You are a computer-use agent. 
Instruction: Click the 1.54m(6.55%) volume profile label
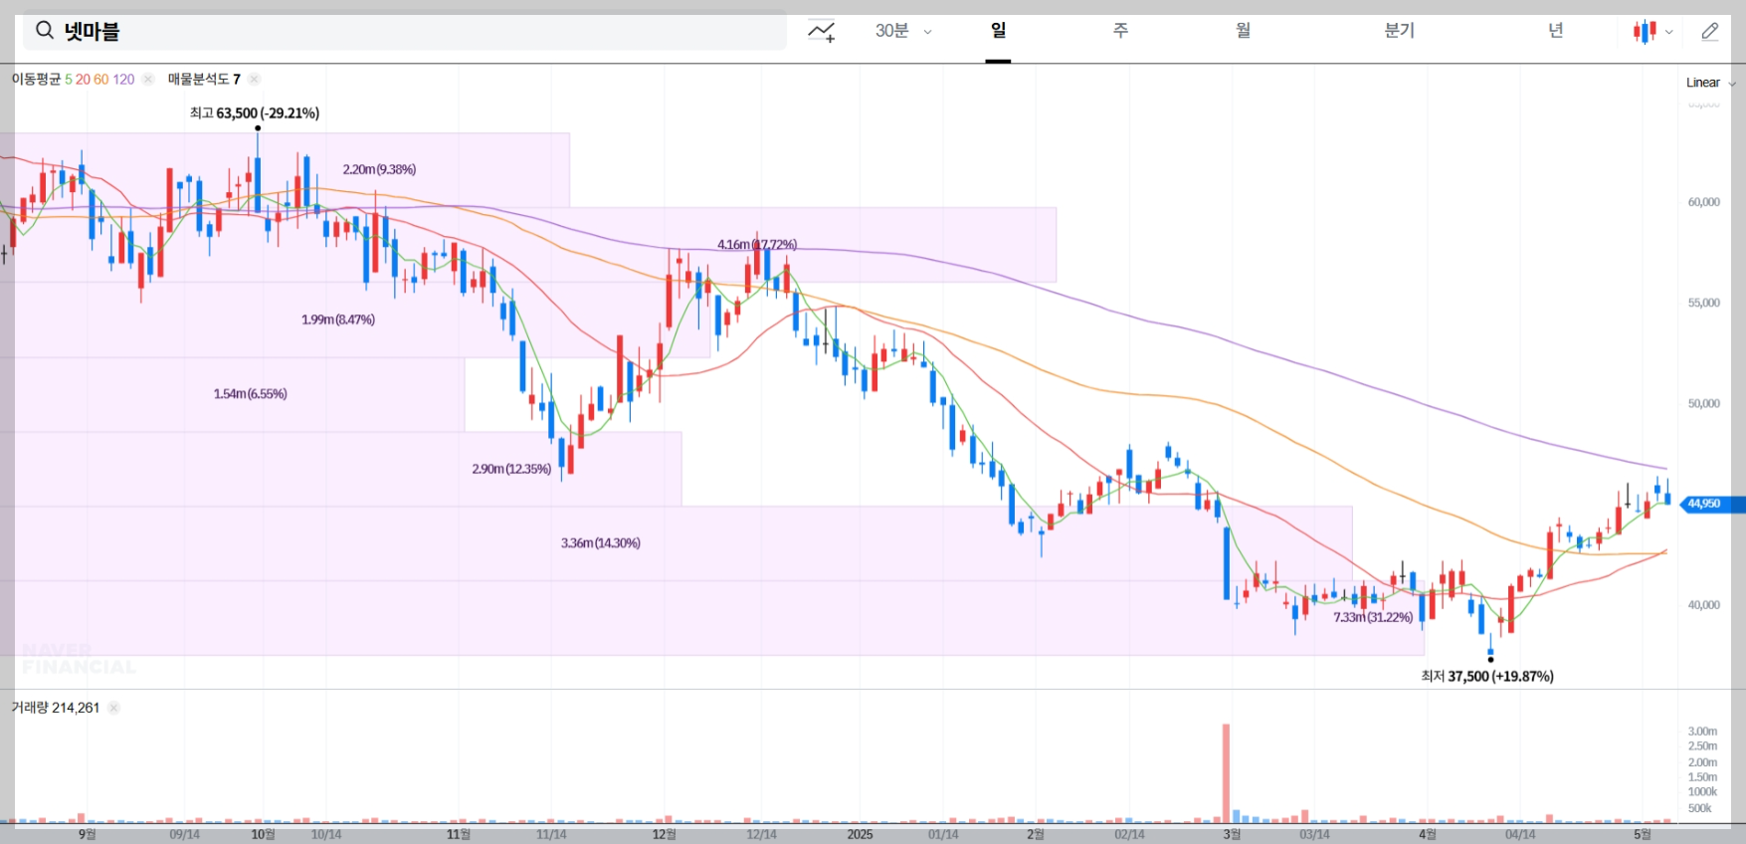(x=251, y=393)
